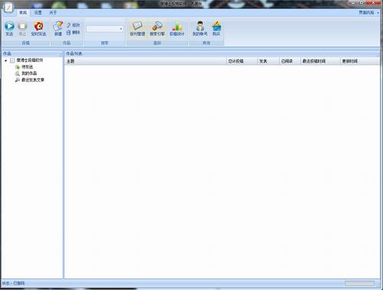Image resolution: width=383 pixels, height=290 pixels.
Task: Collapse the root tree node arrow
Action: click(x=5, y=60)
